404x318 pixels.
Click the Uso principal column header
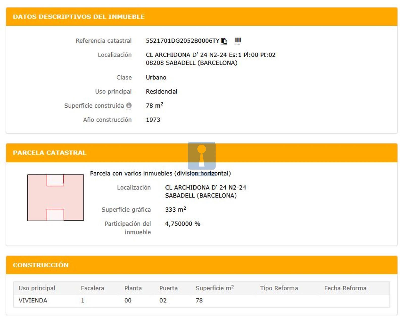pos(37,288)
